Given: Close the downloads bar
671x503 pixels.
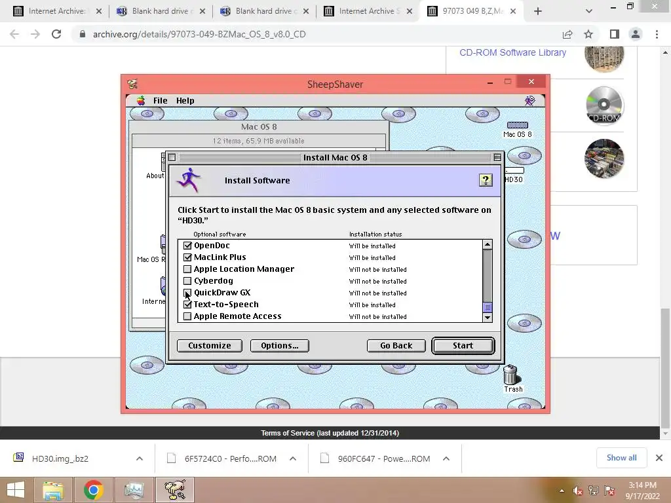Looking at the screenshot, I should tap(659, 458).
